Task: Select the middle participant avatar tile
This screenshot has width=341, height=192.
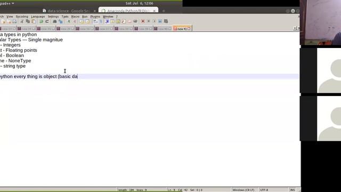Action: 320,70
